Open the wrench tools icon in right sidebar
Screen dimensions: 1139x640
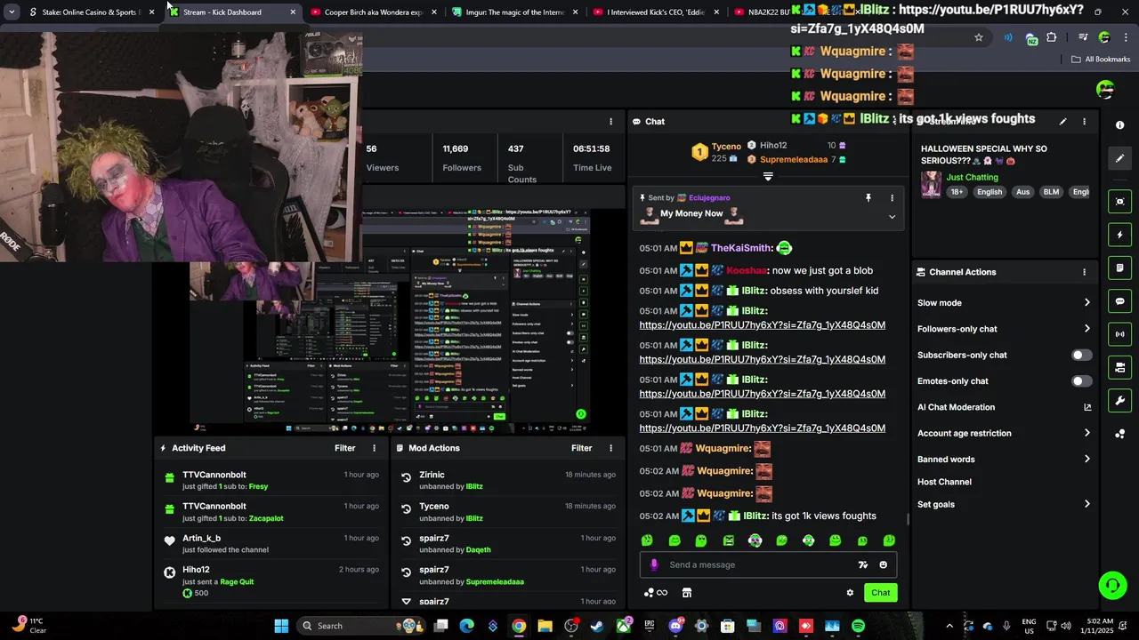tap(1120, 400)
